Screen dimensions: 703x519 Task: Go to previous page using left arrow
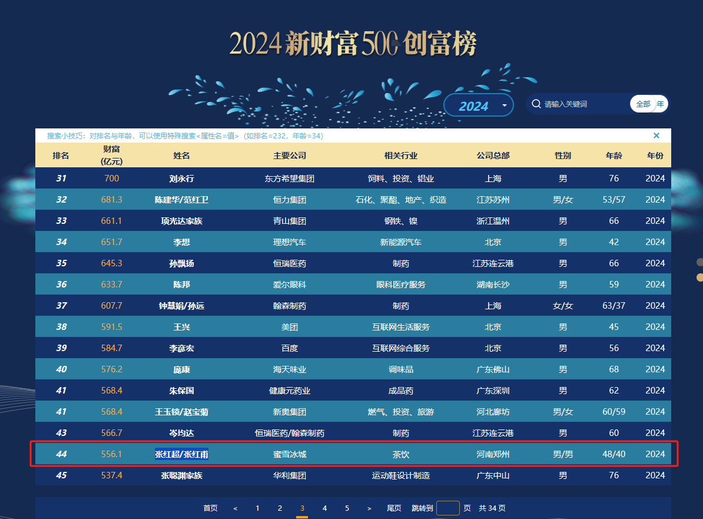point(236,508)
